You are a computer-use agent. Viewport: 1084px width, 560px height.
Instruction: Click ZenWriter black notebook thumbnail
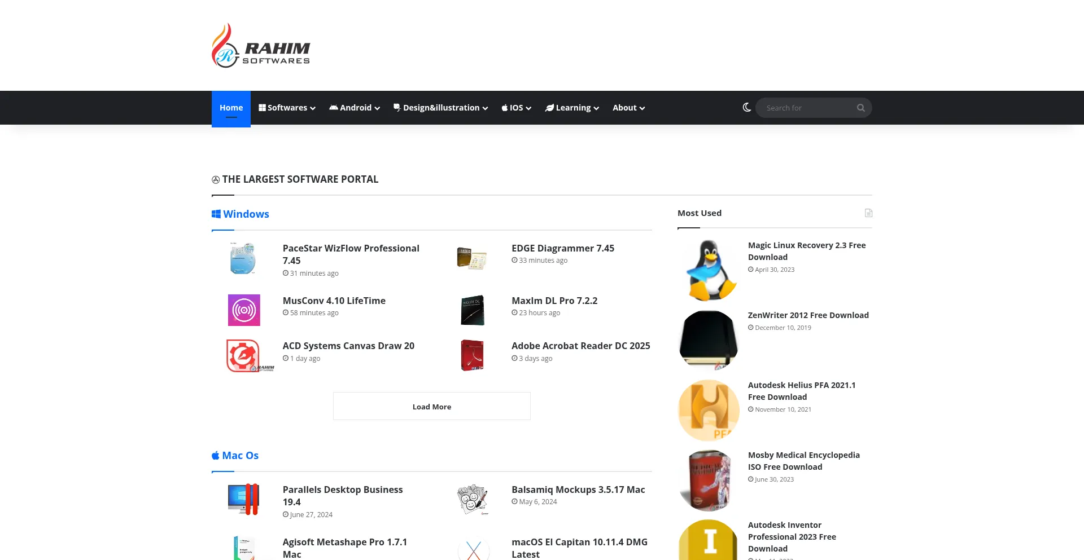(x=709, y=340)
